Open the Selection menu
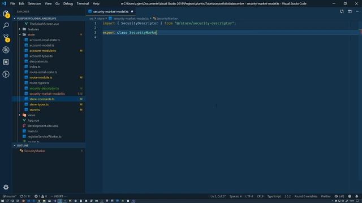Image resolution: width=362 pixels, height=203 pixels. (x=35, y=4)
